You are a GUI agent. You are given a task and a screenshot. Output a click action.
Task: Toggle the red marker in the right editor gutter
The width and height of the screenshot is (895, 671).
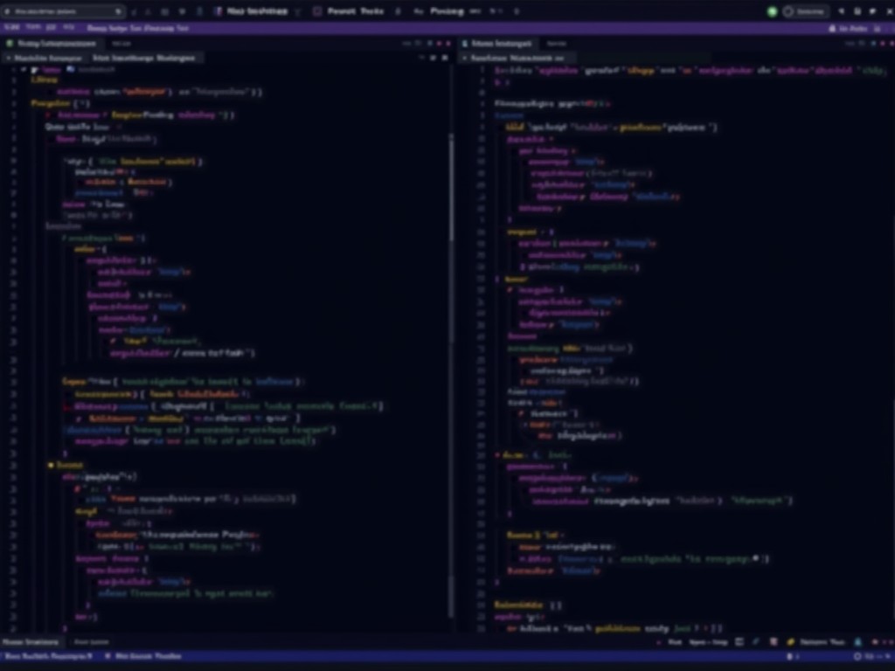click(x=496, y=455)
